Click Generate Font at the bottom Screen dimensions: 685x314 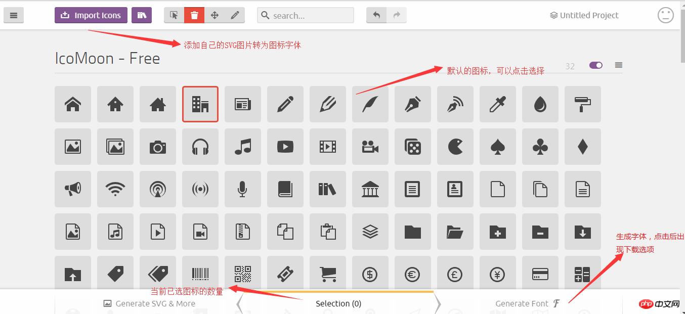click(x=522, y=303)
